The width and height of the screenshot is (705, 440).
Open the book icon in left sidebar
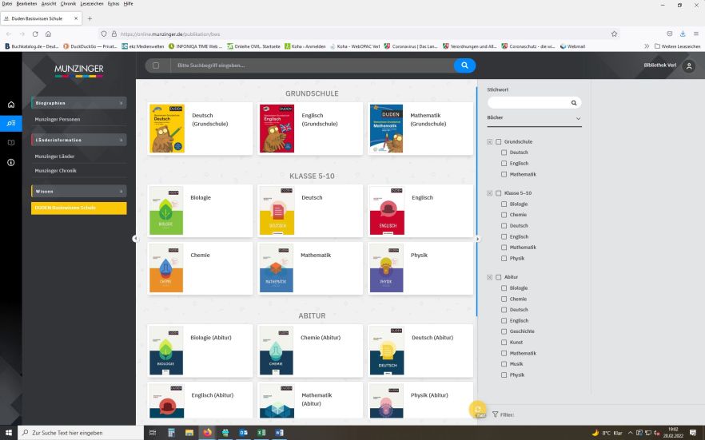10,143
